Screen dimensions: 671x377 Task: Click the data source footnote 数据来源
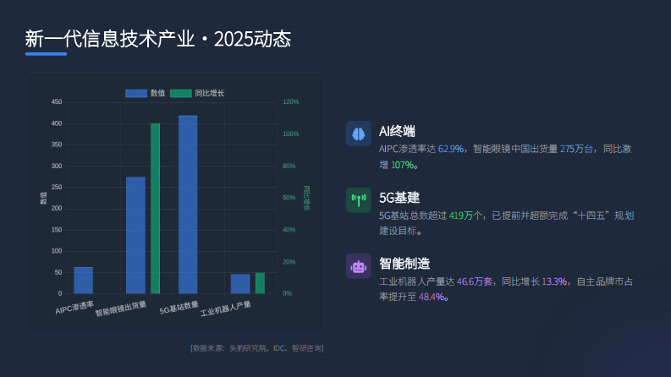pos(256,348)
